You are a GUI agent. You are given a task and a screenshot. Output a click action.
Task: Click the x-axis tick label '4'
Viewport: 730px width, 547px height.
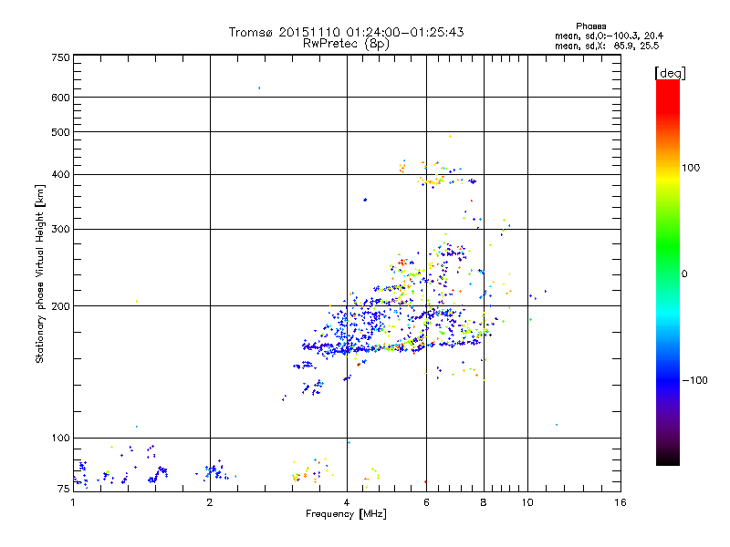click(x=347, y=502)
